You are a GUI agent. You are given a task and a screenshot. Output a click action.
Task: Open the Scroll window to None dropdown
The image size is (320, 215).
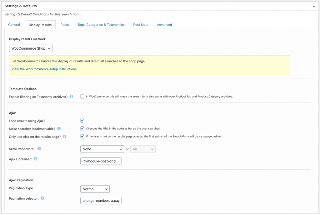point(102,149)
